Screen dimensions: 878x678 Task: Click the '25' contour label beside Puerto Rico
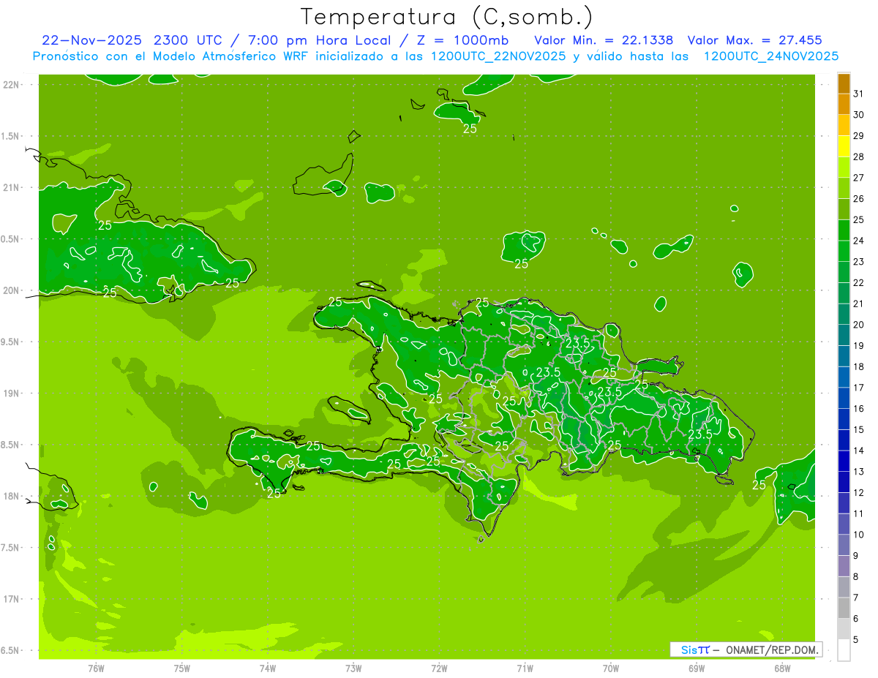[759, 485]
